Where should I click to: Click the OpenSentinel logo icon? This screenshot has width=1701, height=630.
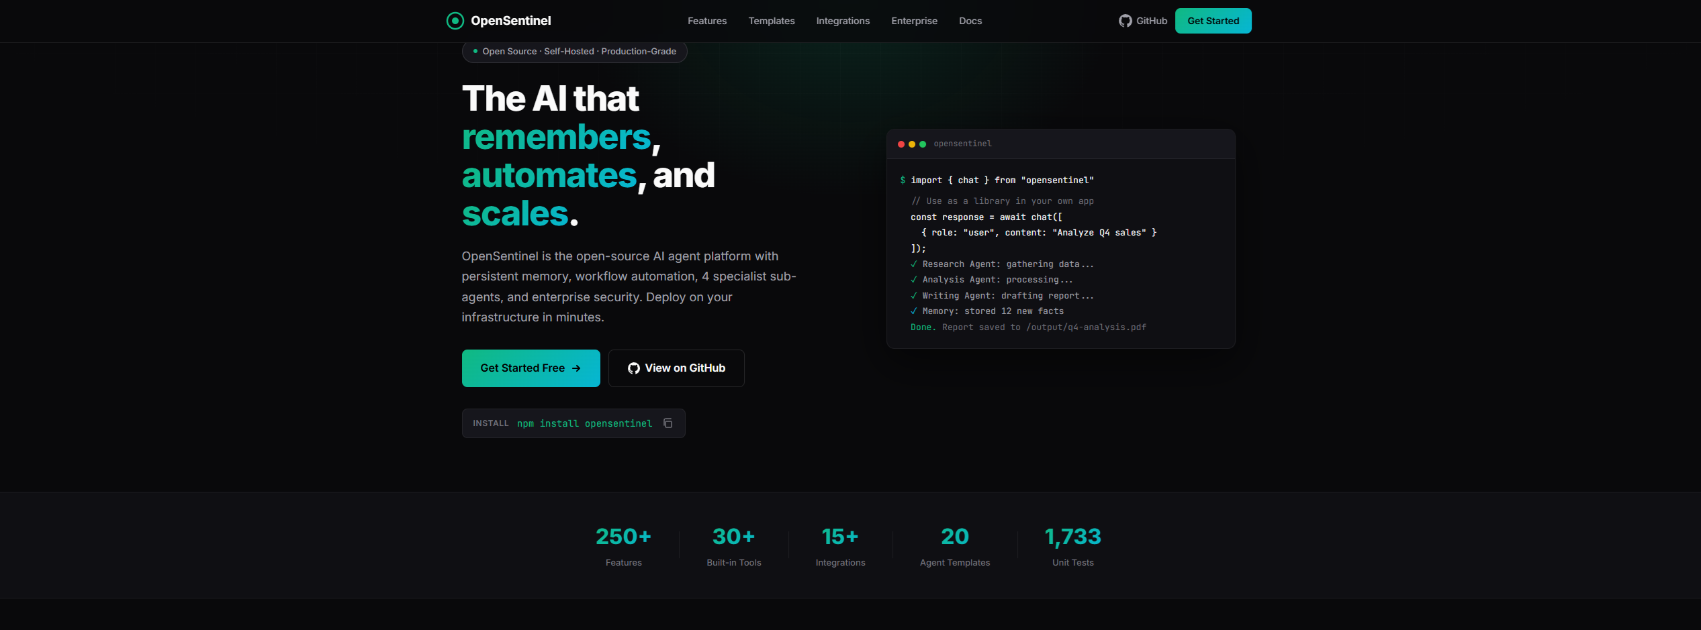pos(455,21)
